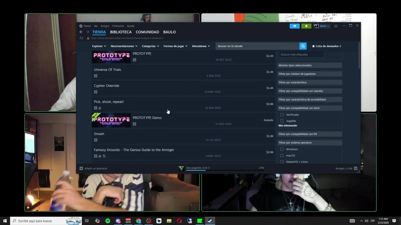The image size is (401, 225).
Task: Show hidden system tray icons
Action: coord(361,221)
